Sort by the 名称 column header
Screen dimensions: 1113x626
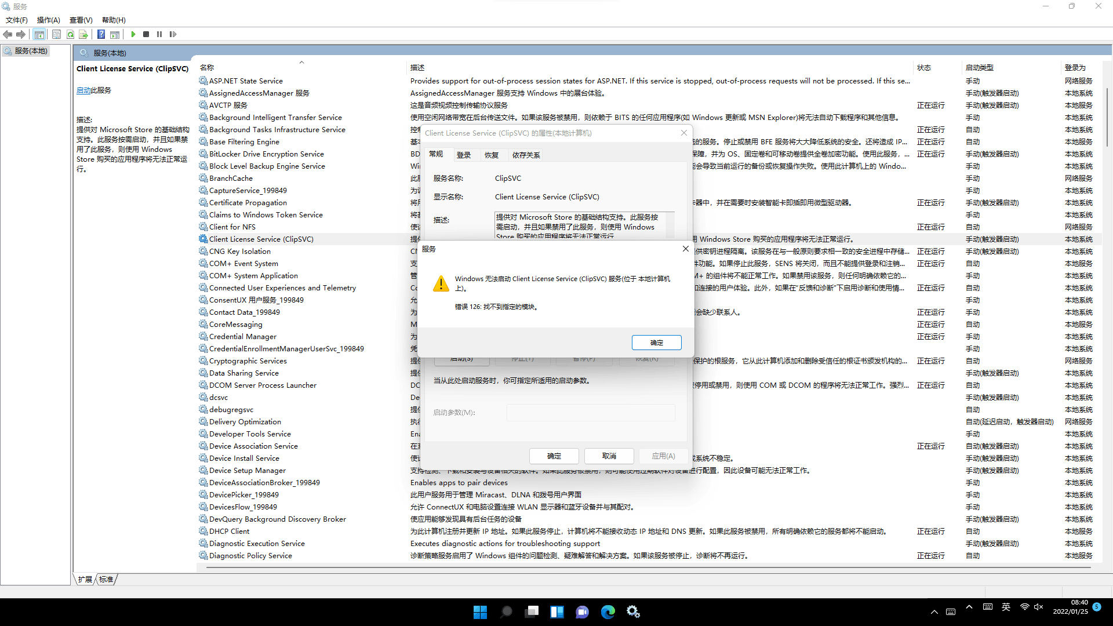pos(301,68)
